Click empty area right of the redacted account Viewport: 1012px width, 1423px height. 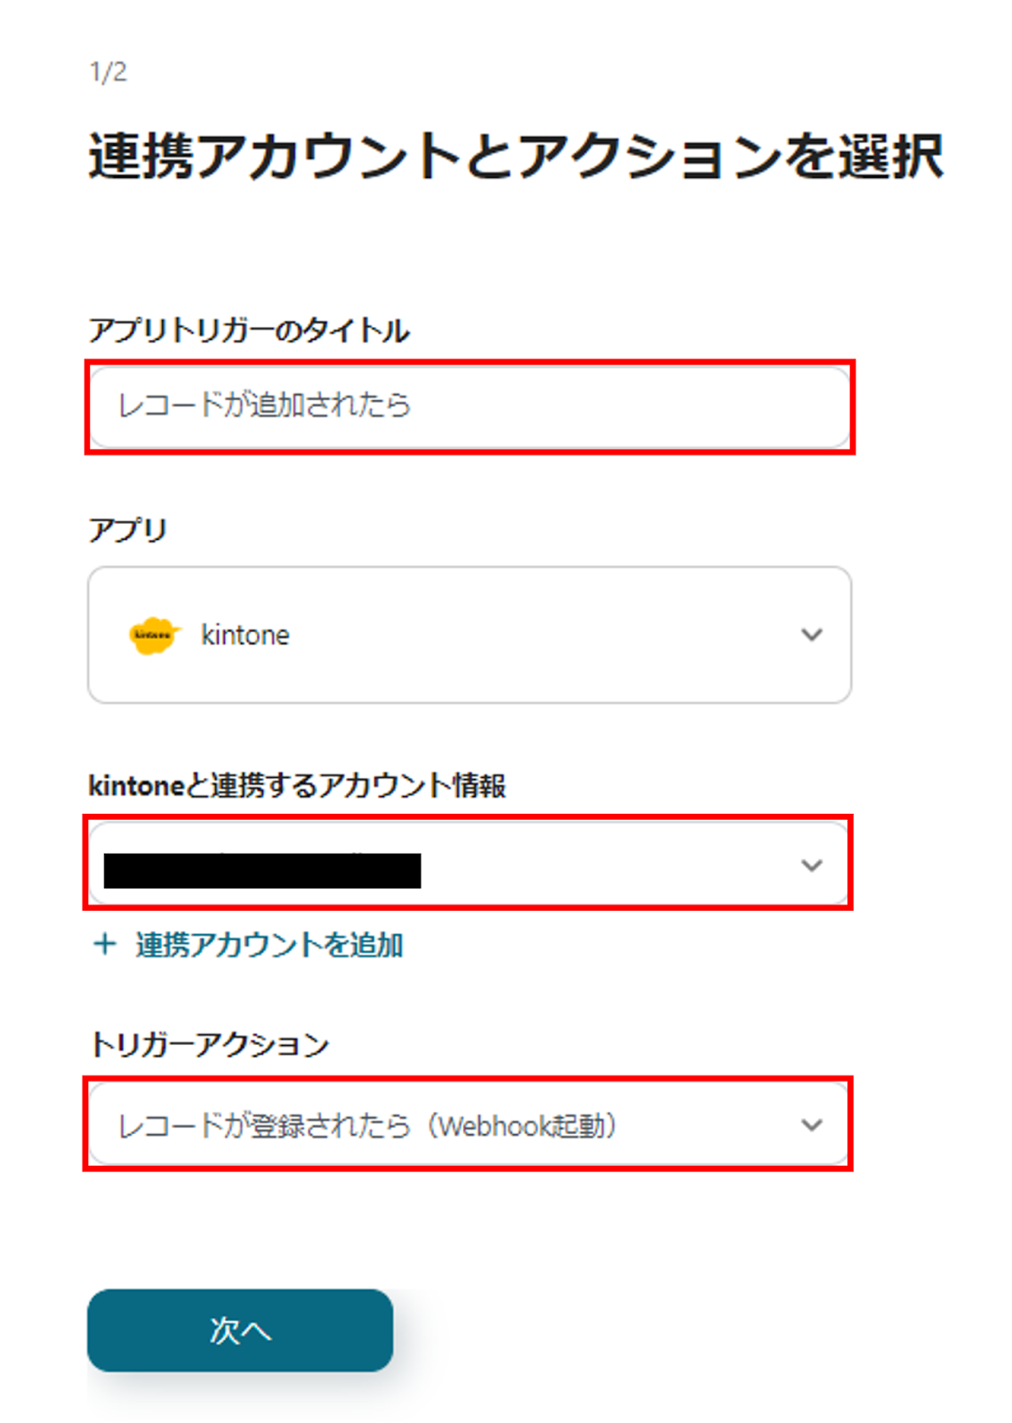click(605, 865)
